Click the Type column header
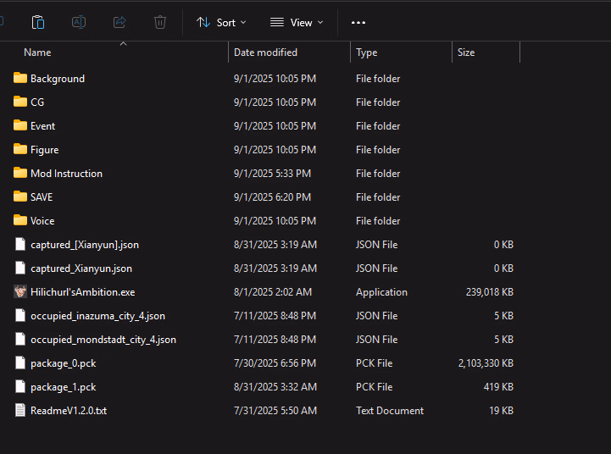This screenshot has height=454, width=611. tap(367, 53)
